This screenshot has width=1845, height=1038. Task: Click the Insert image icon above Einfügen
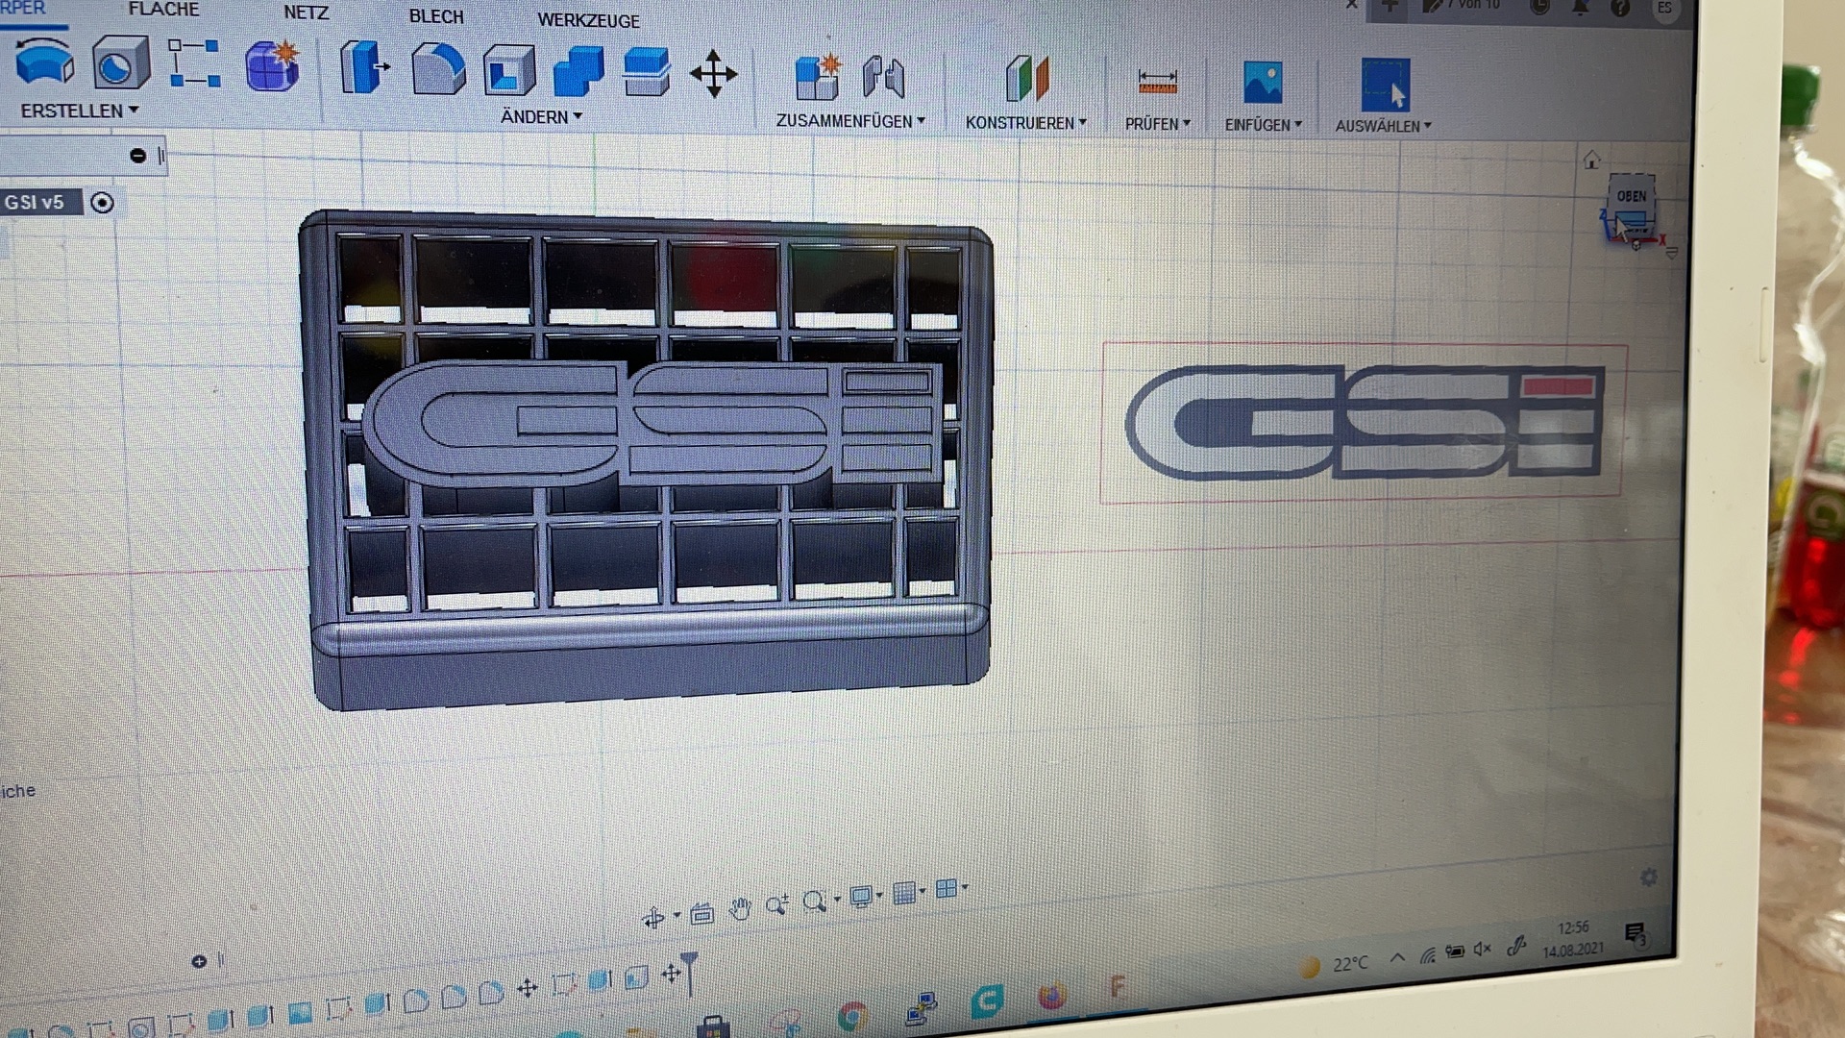click(x=1262, y=84)
